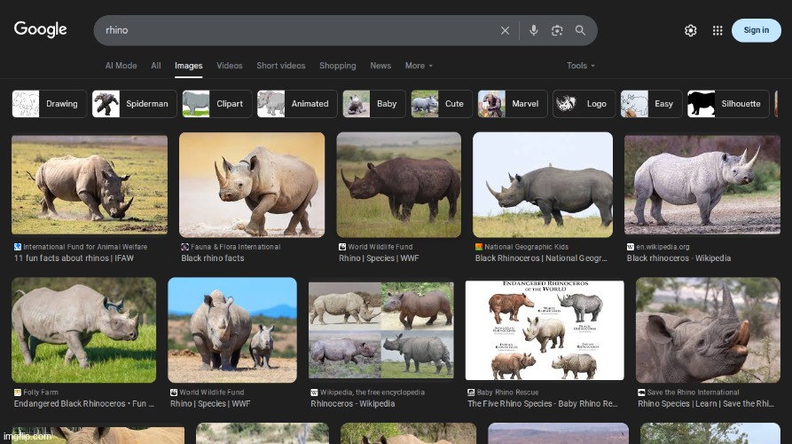Open quick settings gear icon
Image resolution: width=792 pixels, height=444 pixels.
click(x=691, y=30)
